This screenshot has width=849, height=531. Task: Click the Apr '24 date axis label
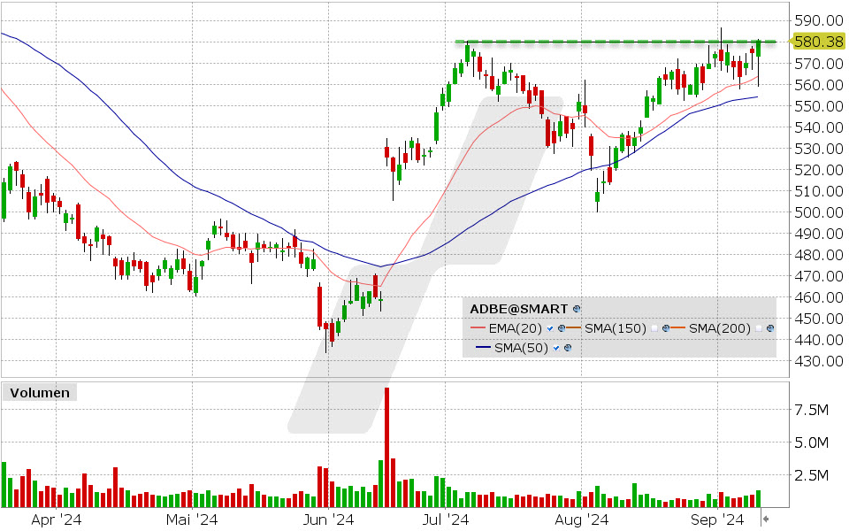[x=57, y=520]
